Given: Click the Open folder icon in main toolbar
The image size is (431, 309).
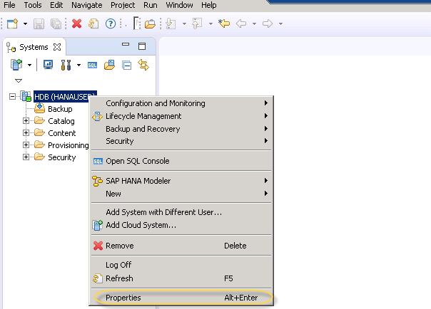Looking at the screenshot, I should 150,24.
